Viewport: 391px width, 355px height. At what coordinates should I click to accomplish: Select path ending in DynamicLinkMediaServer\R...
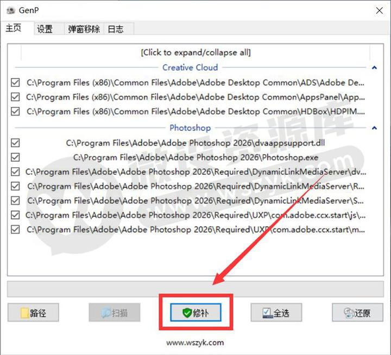(x=195, y=186)
